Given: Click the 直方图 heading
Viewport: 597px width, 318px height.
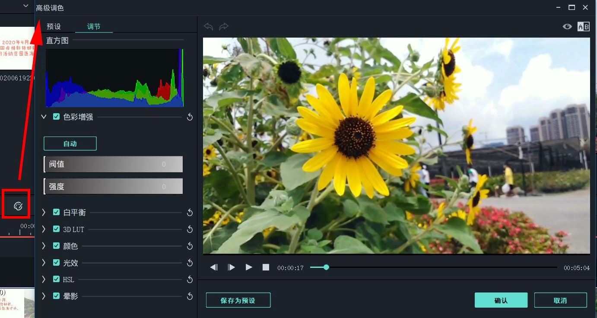Looking at the screenshot, I should tap(57, 41).
